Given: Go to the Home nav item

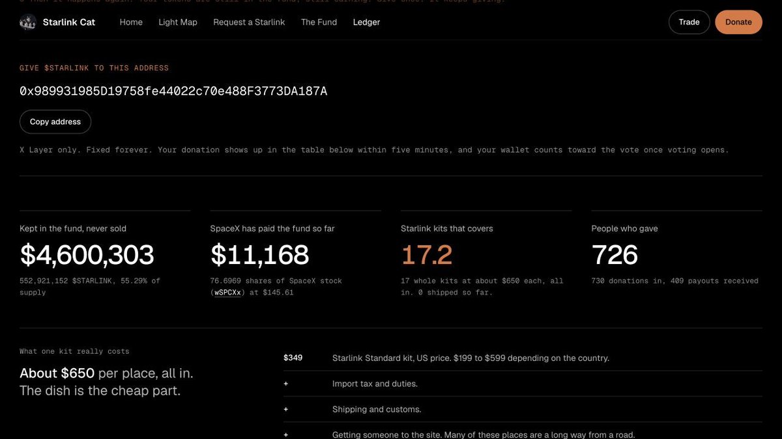Looking at the screenshot, I should point(131,22).
